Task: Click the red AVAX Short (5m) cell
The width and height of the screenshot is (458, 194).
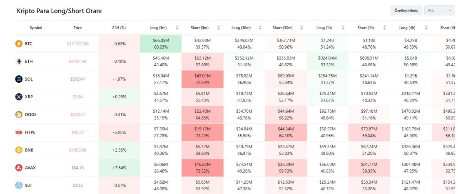Action: pyautogui.click(x=202, y=168)
